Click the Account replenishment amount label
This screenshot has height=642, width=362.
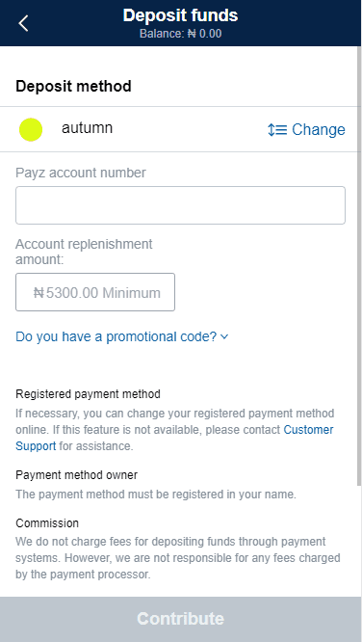point(84,252)
